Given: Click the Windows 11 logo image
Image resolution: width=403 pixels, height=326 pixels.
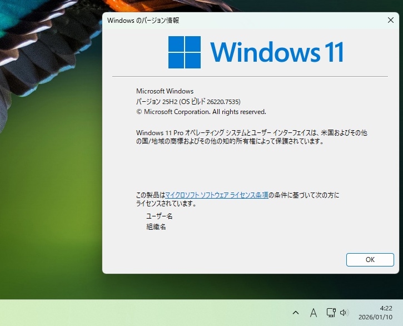Looking at the screenshot, I should tap(256, 52).
